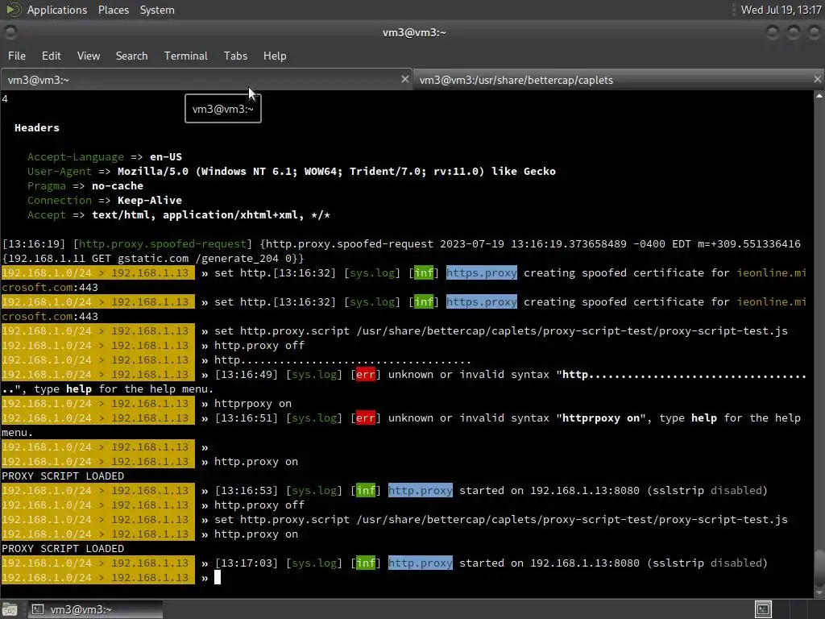Click the https.proxy tag in first certificate line
825x619 pixels.
[x=482, y=272]
